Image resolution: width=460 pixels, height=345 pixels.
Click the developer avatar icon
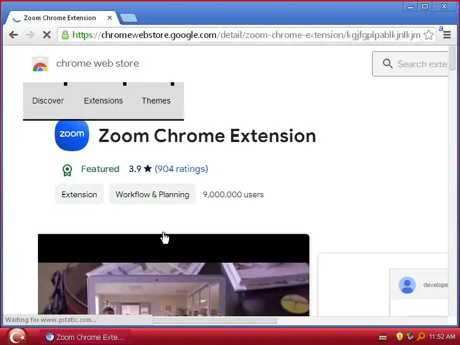coord(407,285)
